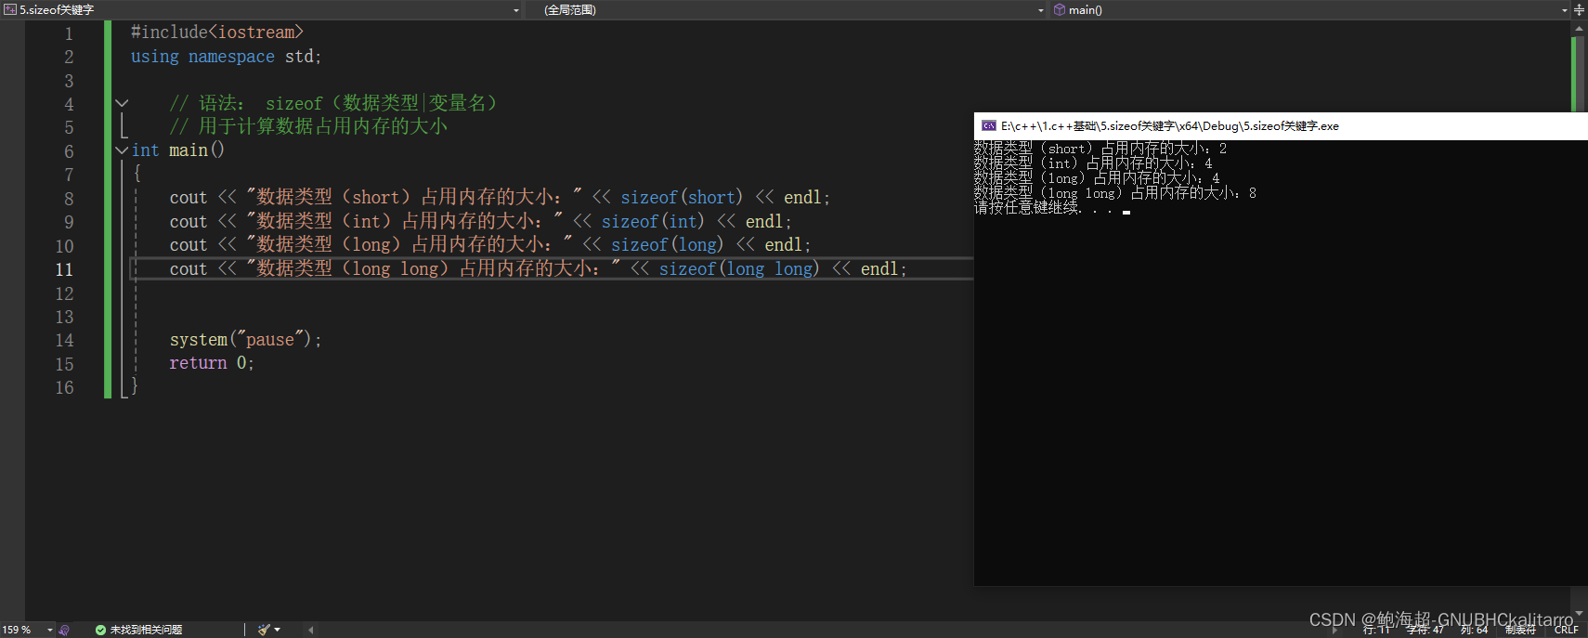Click the 制表符 indentation setting

coord(1520,630)
